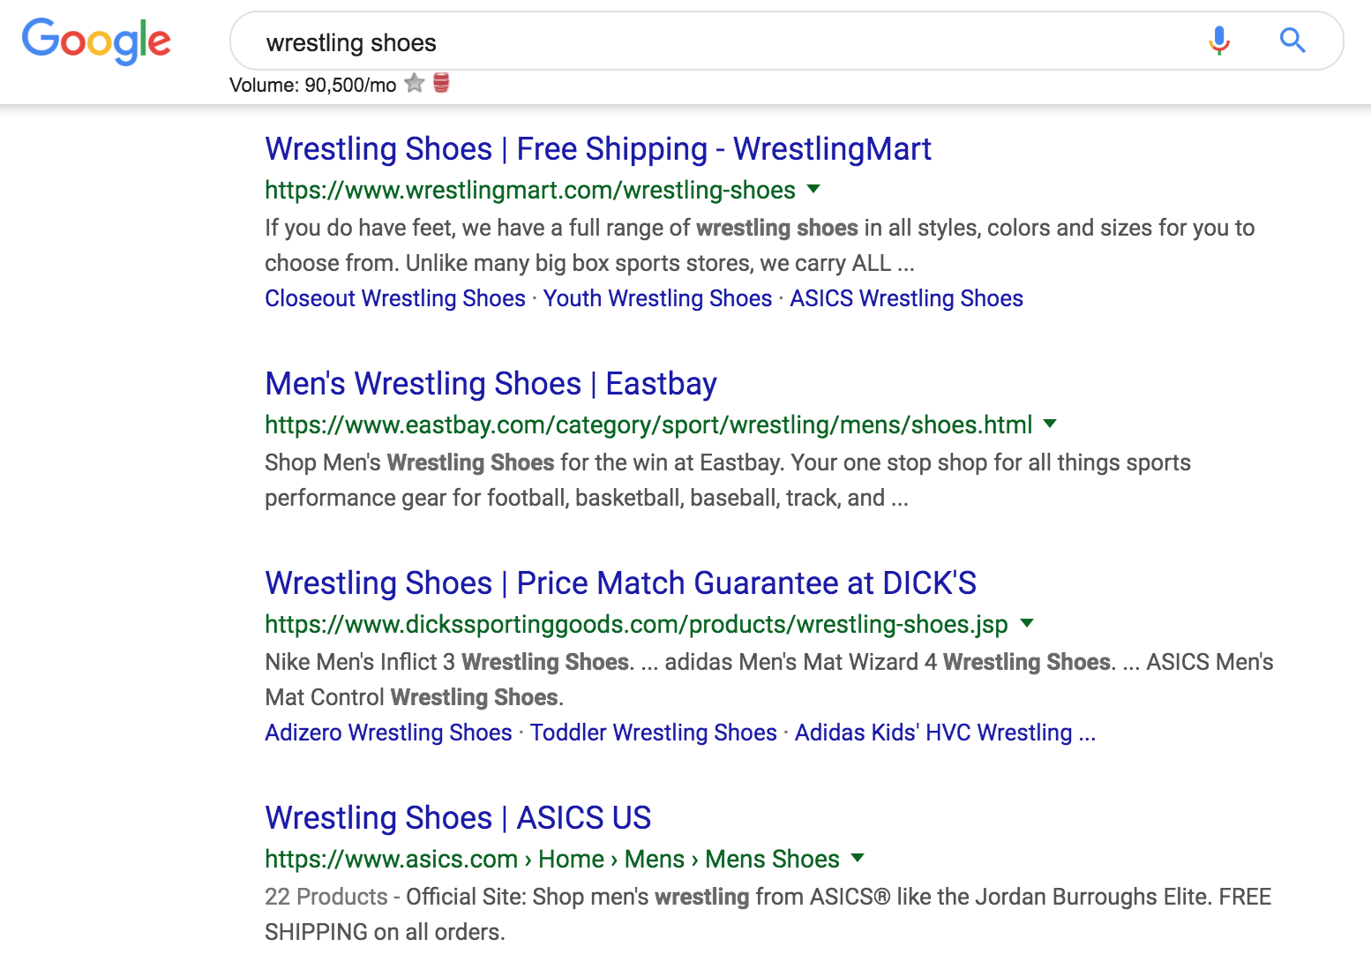Screen dimensions: 1371x962
Task: Open dickssportinggoods.com URL dropdown arrow
Action: pos(1027,623)
